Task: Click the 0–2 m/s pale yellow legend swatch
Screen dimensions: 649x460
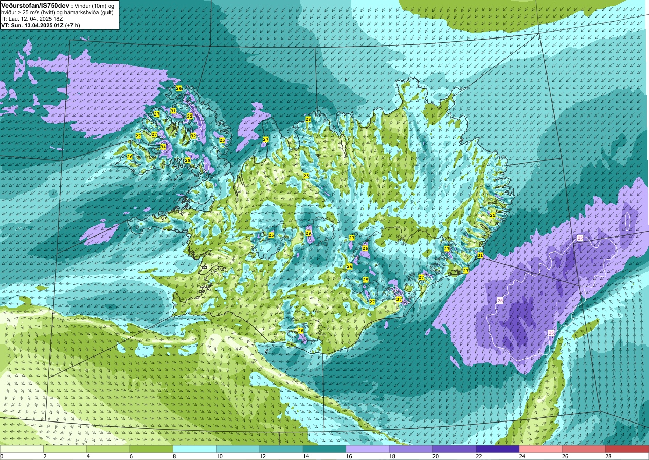Action: (x=22, y=449)
